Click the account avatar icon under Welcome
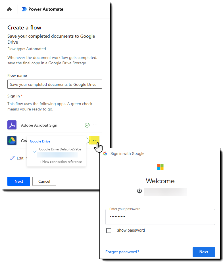The height and width of the screenshot is (262, 223). (139, 191)
